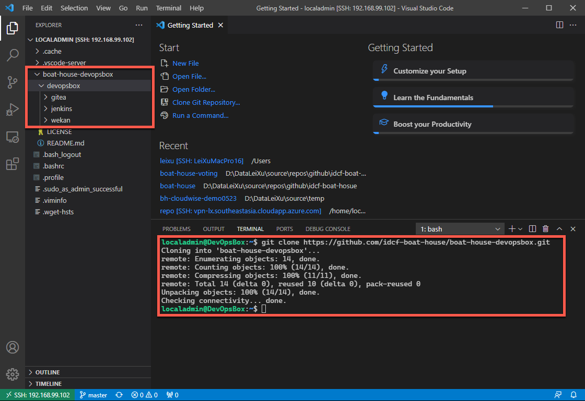585x401 pixels.
Task: Expand the .vscode-server folder
Action: coord(88,63)
